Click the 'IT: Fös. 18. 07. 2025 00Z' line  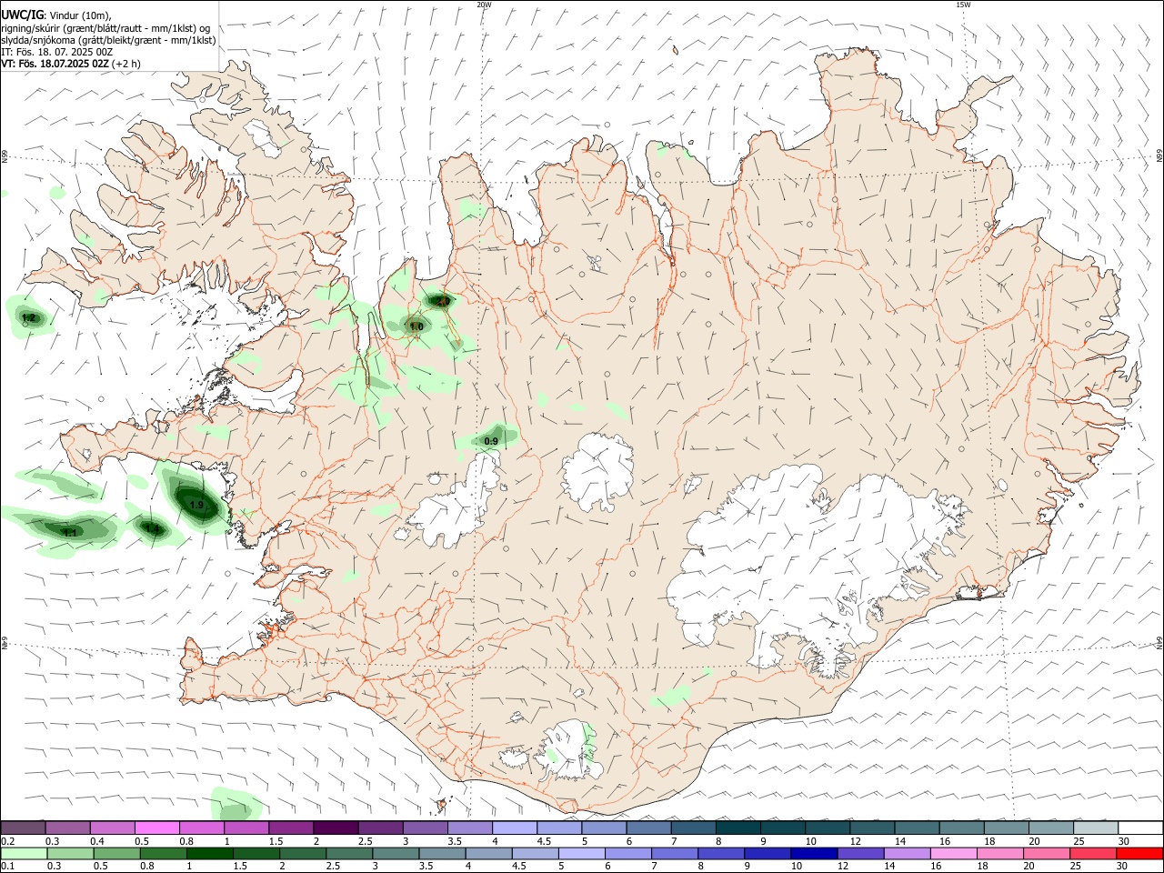56,52
